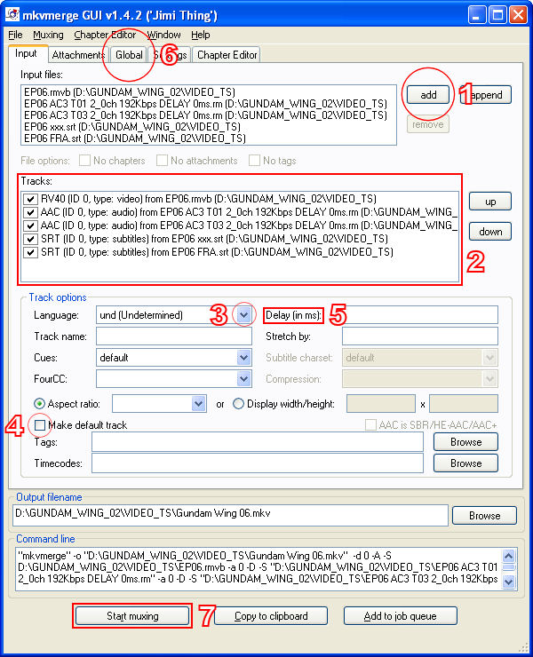Click the Stretch by input field
The height and width of the screenshot is (657, 533).
[420, 336]
